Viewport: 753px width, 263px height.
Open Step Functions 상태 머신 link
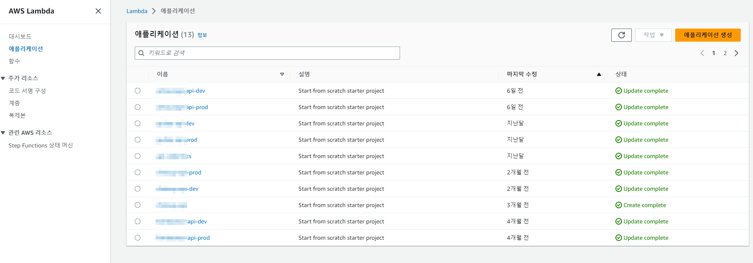(x=41, y=145)
